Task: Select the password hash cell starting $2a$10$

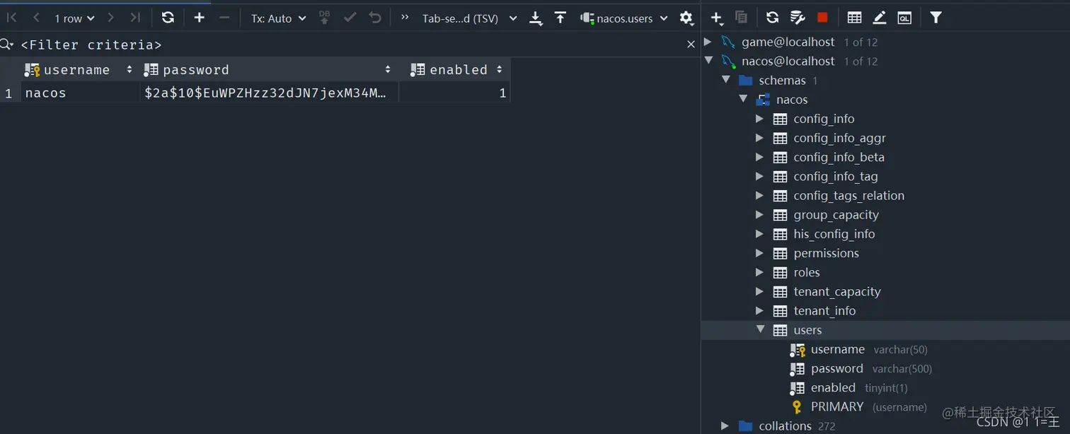Action: point(269,93)
